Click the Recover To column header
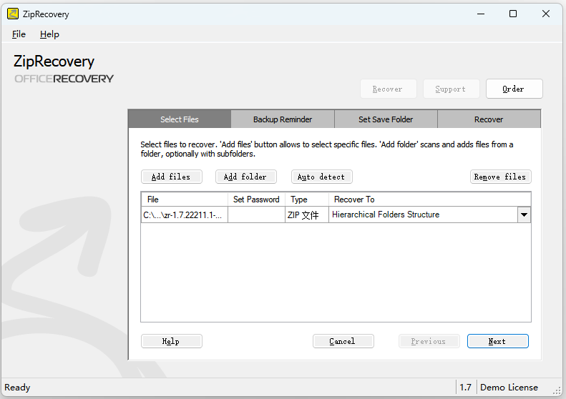Image resolution: width=566 pixels, height=399 pixels. click(x=429, y=199)
